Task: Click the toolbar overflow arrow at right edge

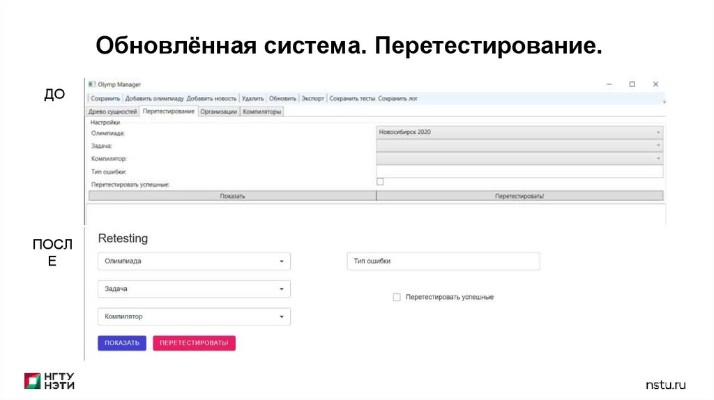Action: (663, 101)
